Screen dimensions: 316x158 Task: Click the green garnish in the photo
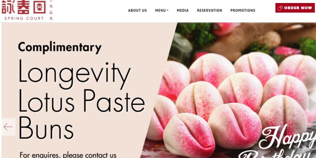coord(196,34)
